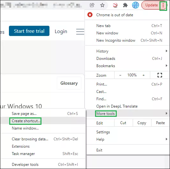Select Create shortcut... in submenu
Viewport: 170px width, 169px height.
point(43,121)
